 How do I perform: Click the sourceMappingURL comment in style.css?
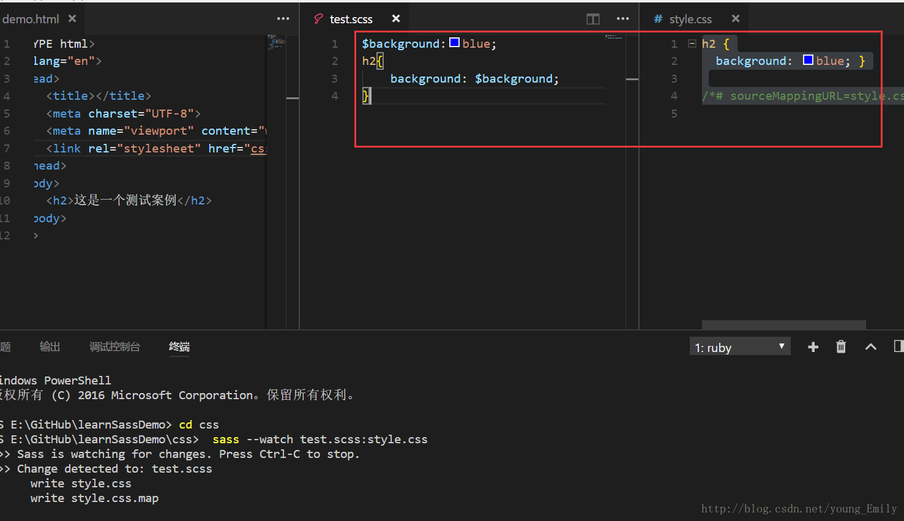(802, 96)
